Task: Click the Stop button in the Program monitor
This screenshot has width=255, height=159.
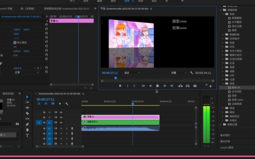Action: 157,86
